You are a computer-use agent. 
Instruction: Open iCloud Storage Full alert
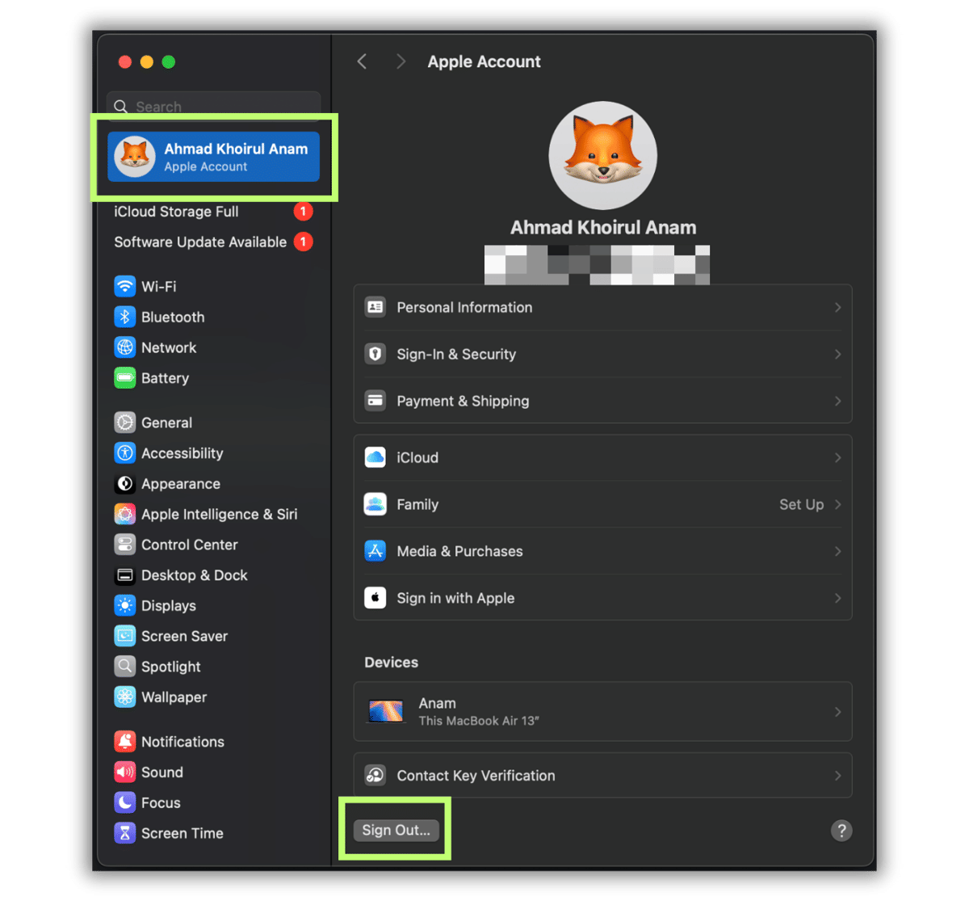(x=213, y=212)
